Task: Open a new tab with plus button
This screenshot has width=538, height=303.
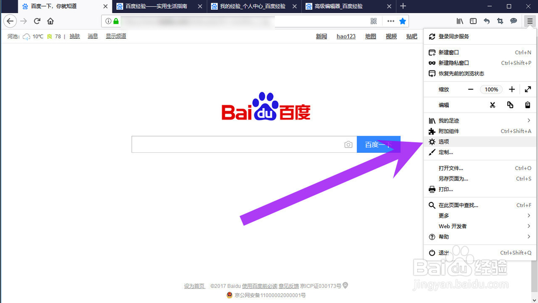Action: click(403, 6)
